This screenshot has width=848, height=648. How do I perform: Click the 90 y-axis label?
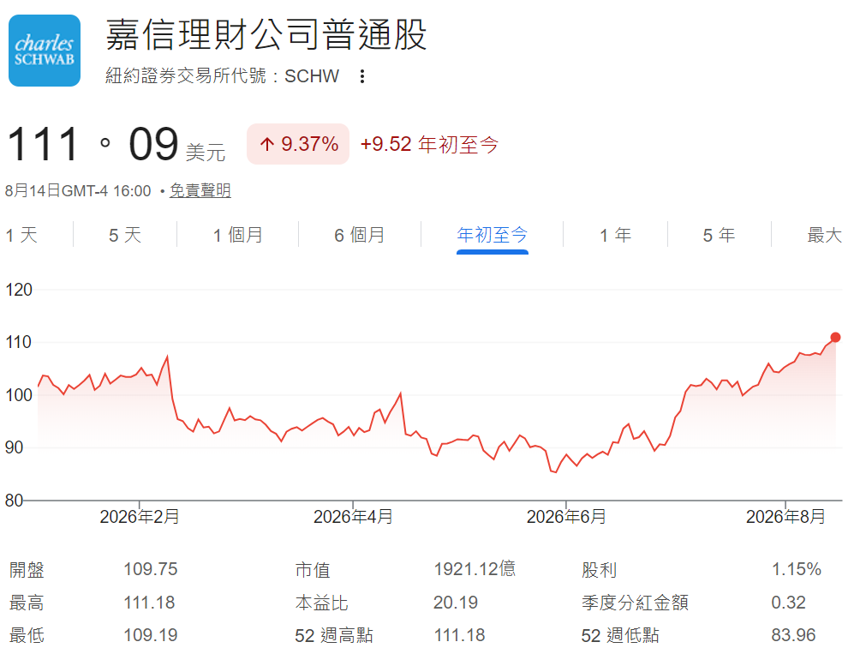tap(14, 447)
